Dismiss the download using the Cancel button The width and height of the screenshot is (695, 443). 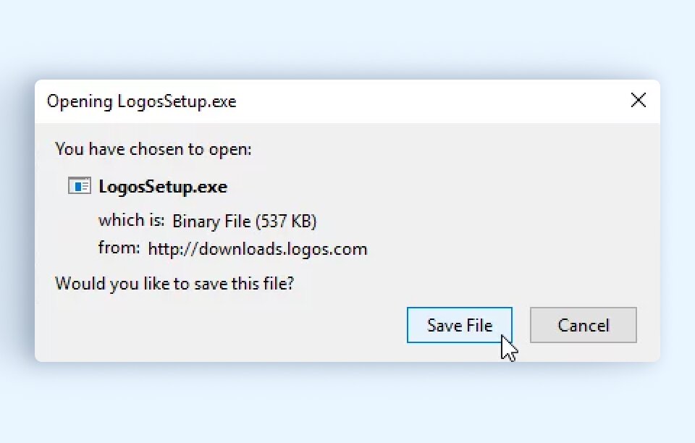(584, 325)
